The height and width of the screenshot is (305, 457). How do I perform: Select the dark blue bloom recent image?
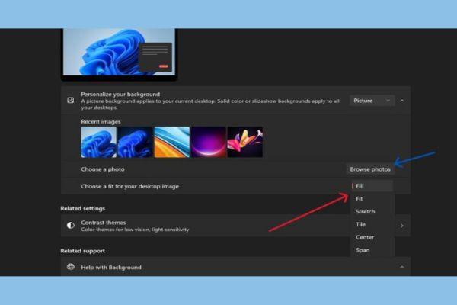(136, 142)
